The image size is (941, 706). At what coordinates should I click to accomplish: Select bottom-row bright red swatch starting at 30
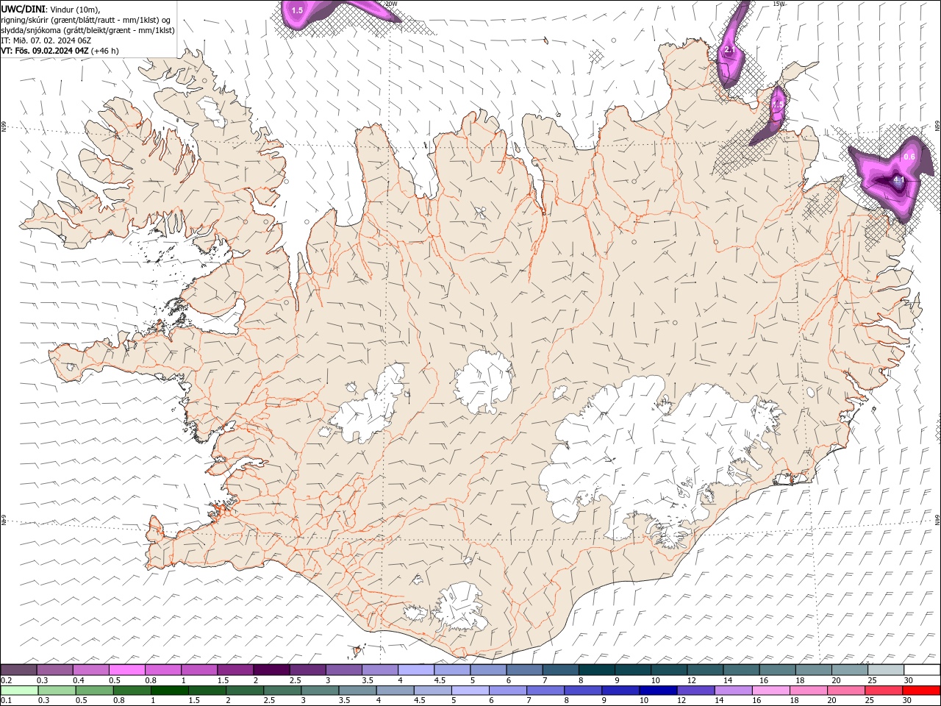(x=921, y=691)
